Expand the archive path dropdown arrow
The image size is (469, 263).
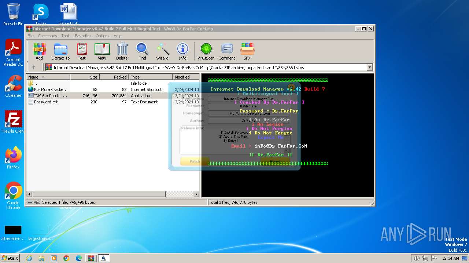(x=370, y=67)
